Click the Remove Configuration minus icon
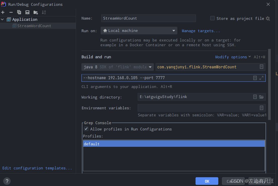 pos(11,12)
